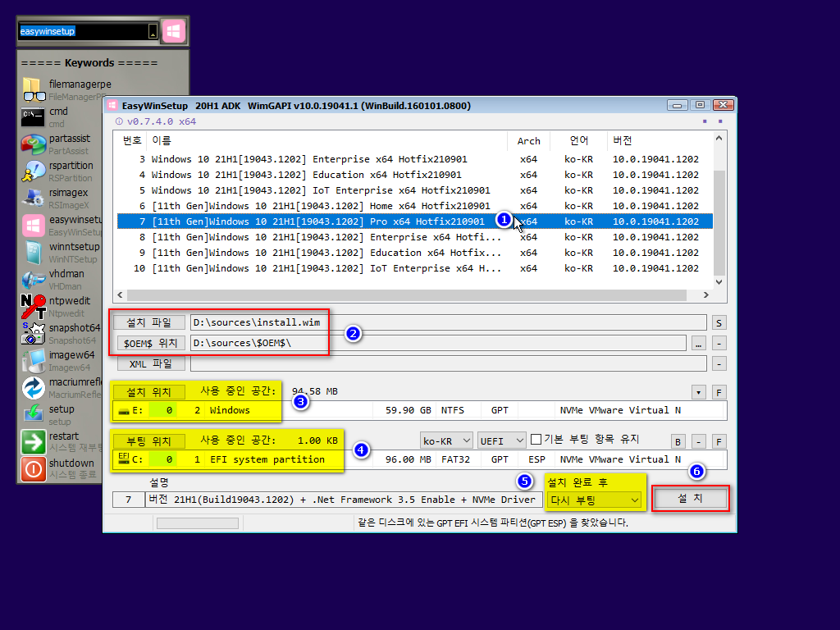Launch the snapshot64 icon

coord(33,334)
